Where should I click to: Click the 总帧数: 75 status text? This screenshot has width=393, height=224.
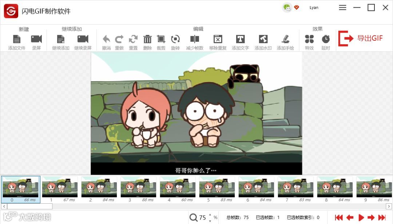point(237,217)
